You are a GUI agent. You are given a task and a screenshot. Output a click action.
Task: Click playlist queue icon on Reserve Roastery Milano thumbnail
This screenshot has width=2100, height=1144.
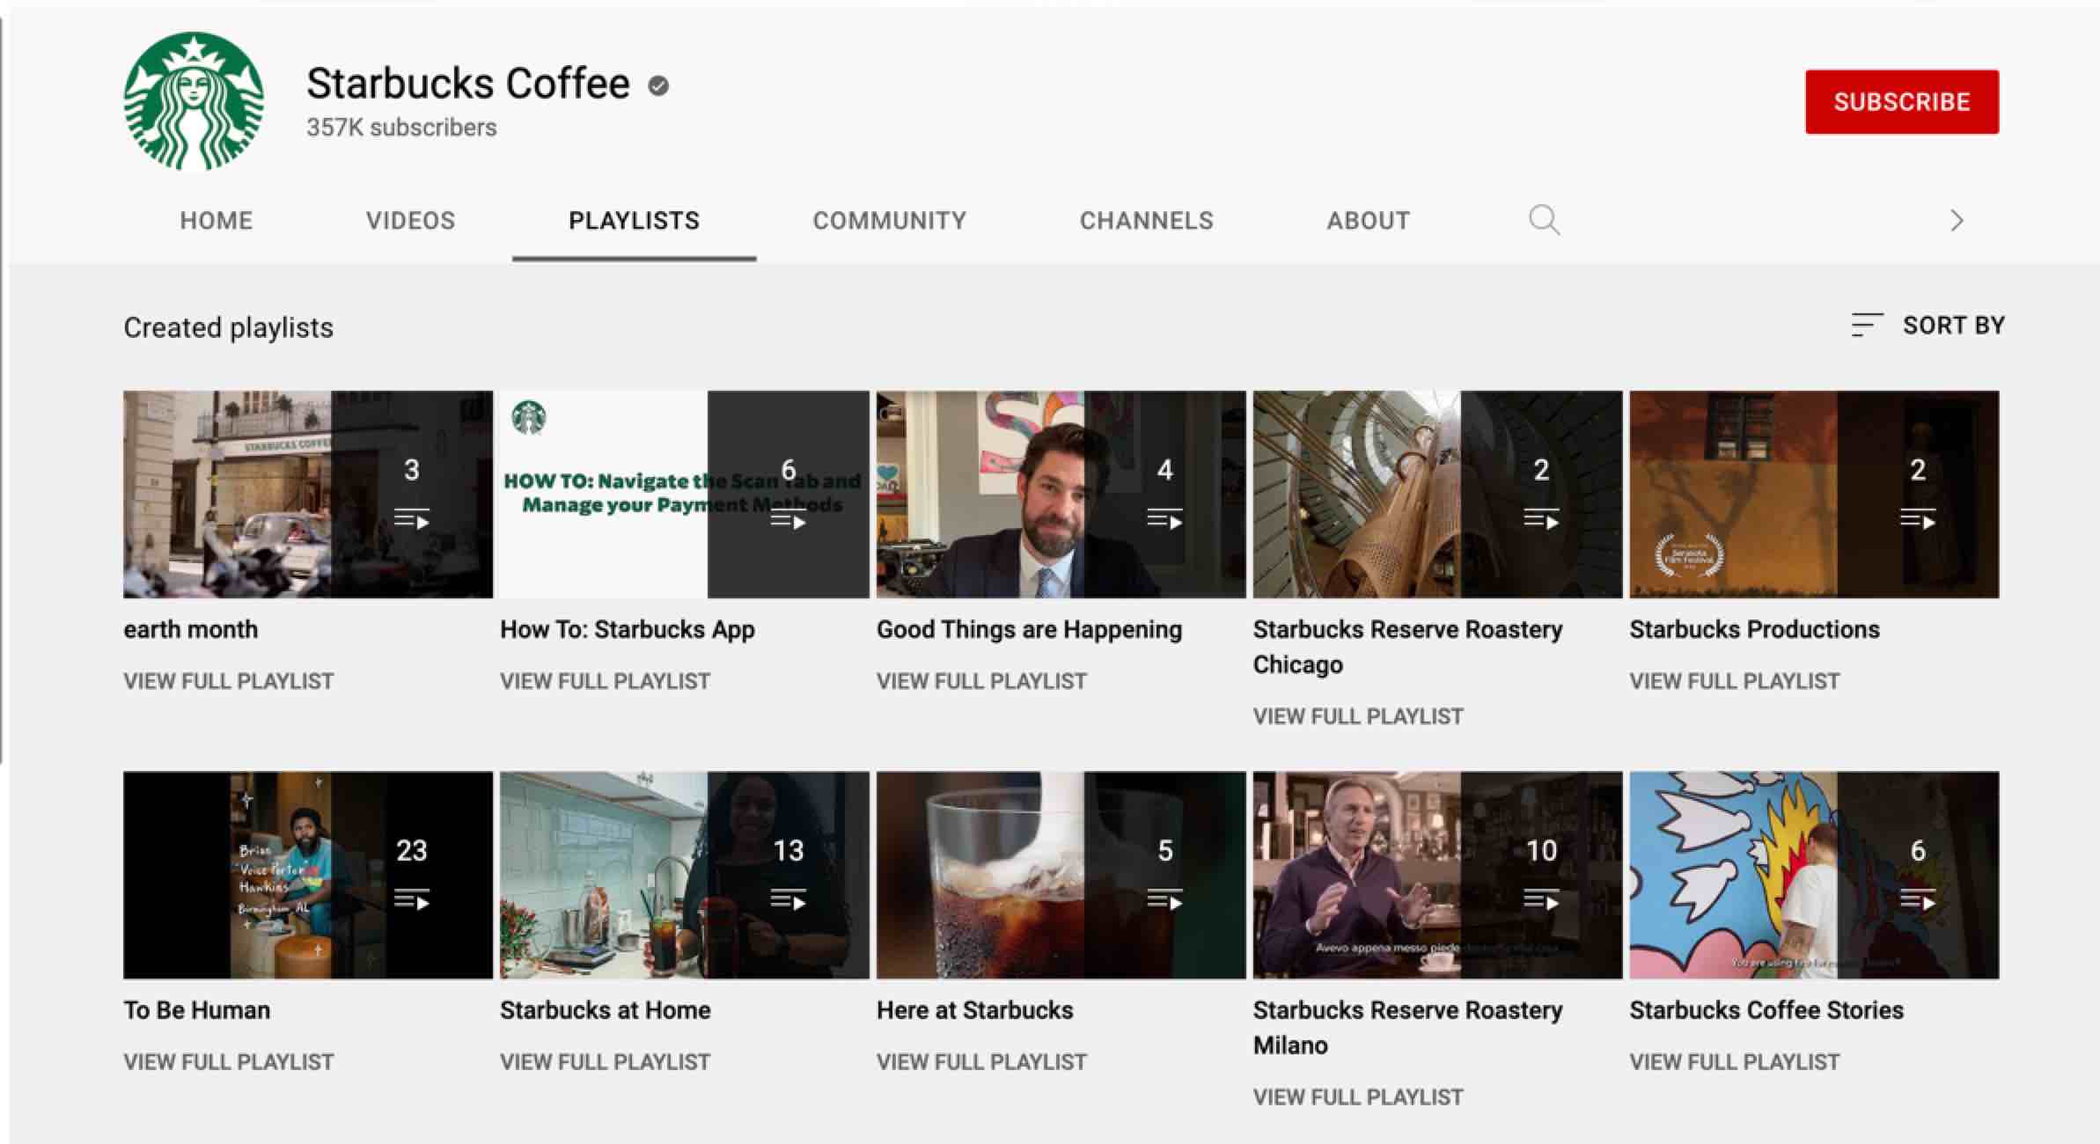(1541, 899)
